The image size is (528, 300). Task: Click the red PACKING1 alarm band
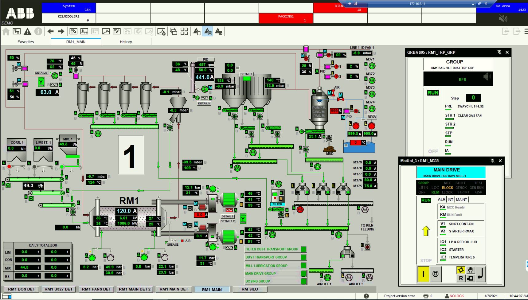point(286,18)
